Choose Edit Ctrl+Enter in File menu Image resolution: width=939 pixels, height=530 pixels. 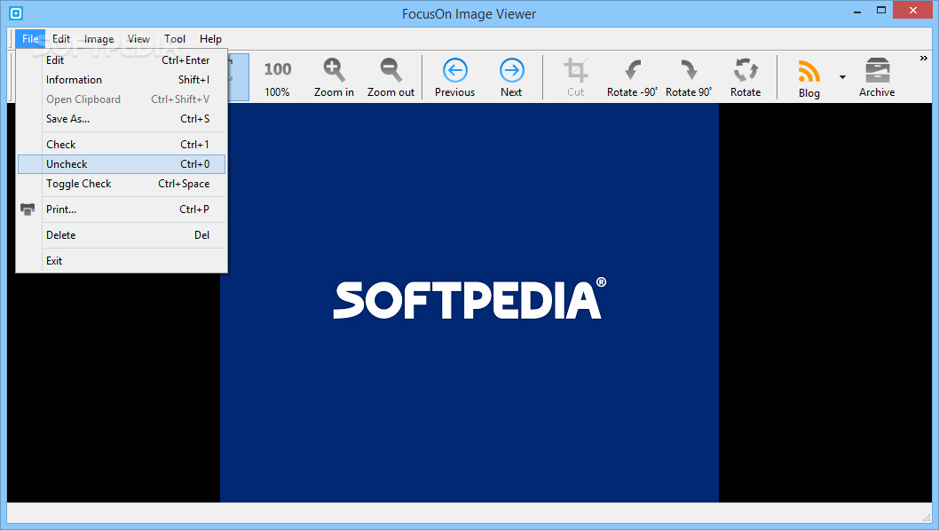(122, 59)
